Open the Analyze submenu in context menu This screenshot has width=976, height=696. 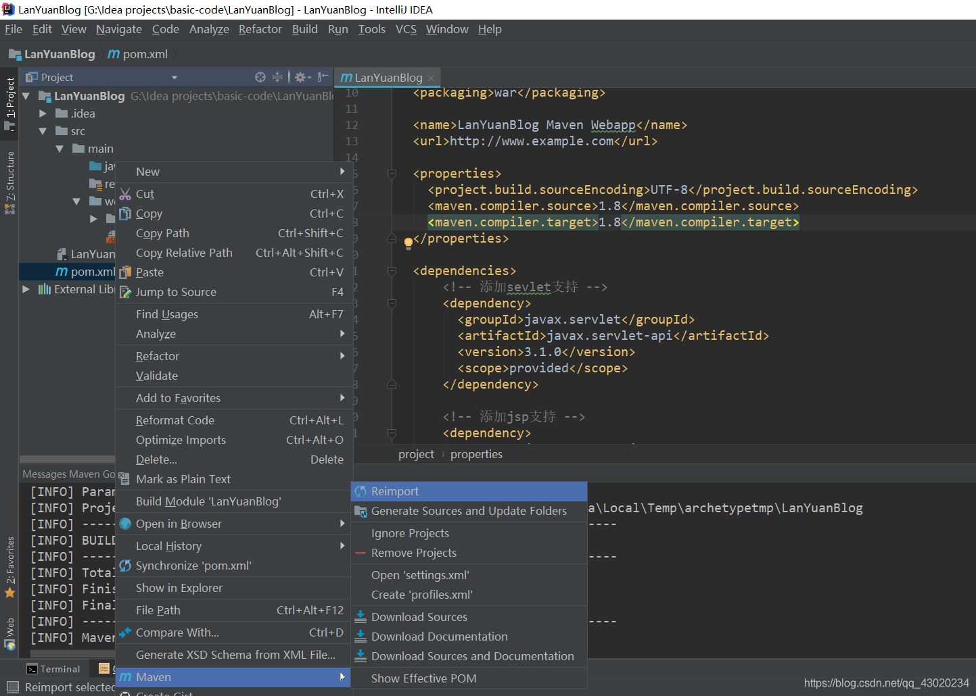(234, 334)
